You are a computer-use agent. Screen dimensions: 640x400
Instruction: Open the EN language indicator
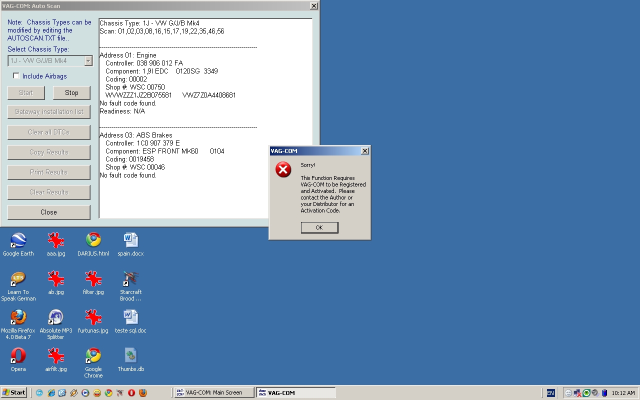click(x=550, y=393)
